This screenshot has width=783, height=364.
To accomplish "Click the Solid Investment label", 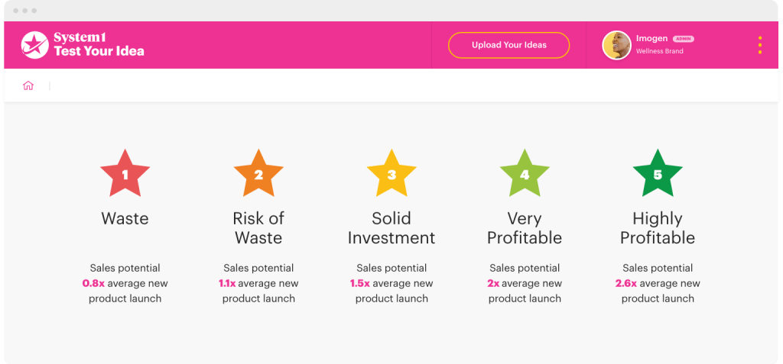I will coord(391,228).
